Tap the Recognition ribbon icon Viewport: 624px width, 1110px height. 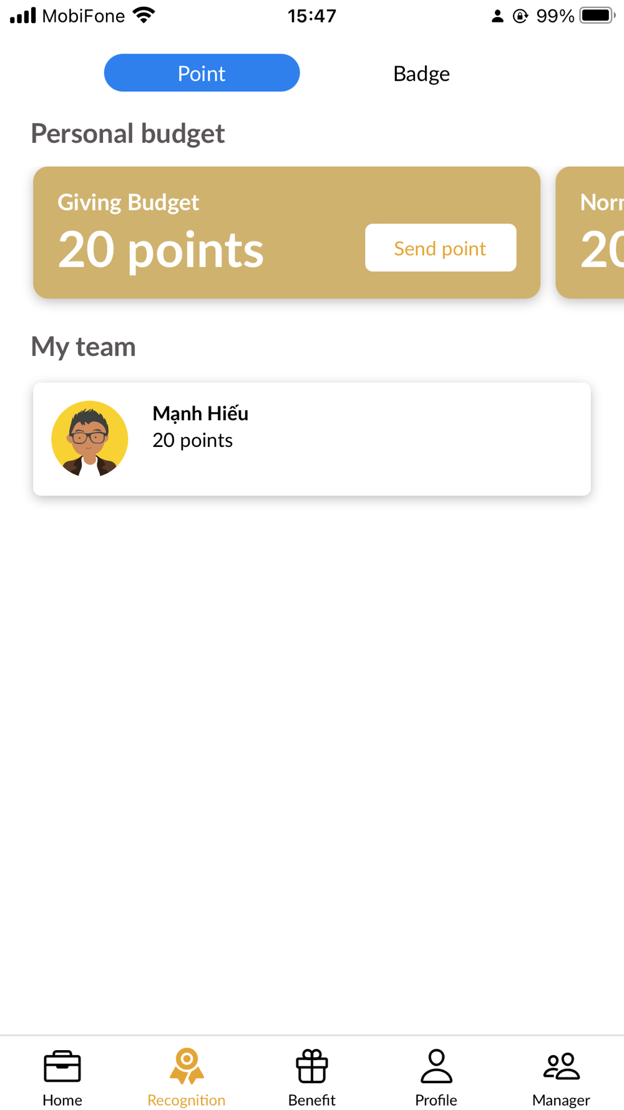[187, 1066]
